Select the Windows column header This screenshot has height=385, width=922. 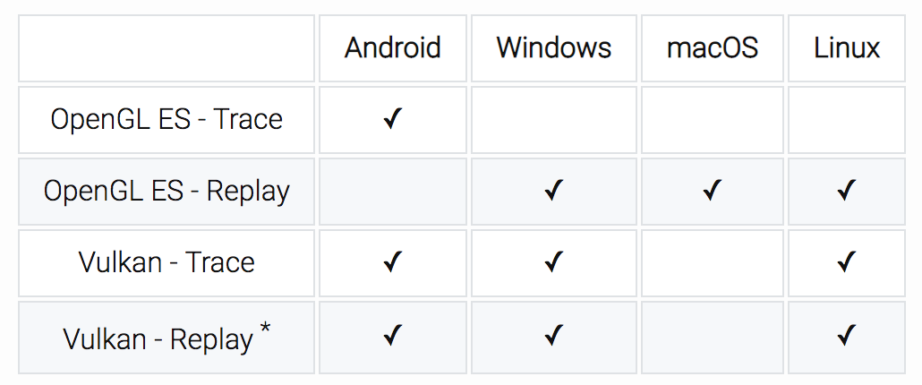pyautogui.click(x=553, y=47)
